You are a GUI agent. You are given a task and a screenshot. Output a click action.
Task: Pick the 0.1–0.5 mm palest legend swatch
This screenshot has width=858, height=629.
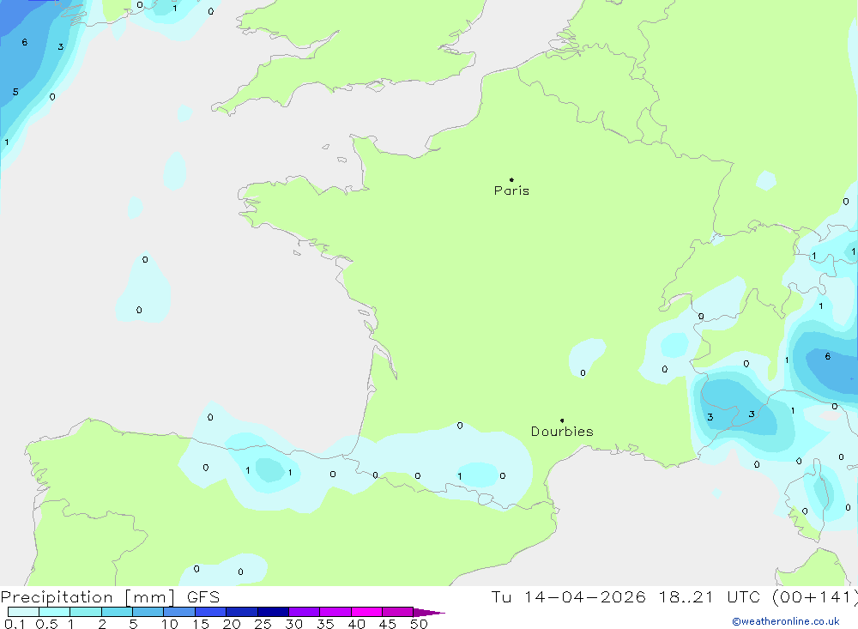pyautogui.click(x=23, y=612)
